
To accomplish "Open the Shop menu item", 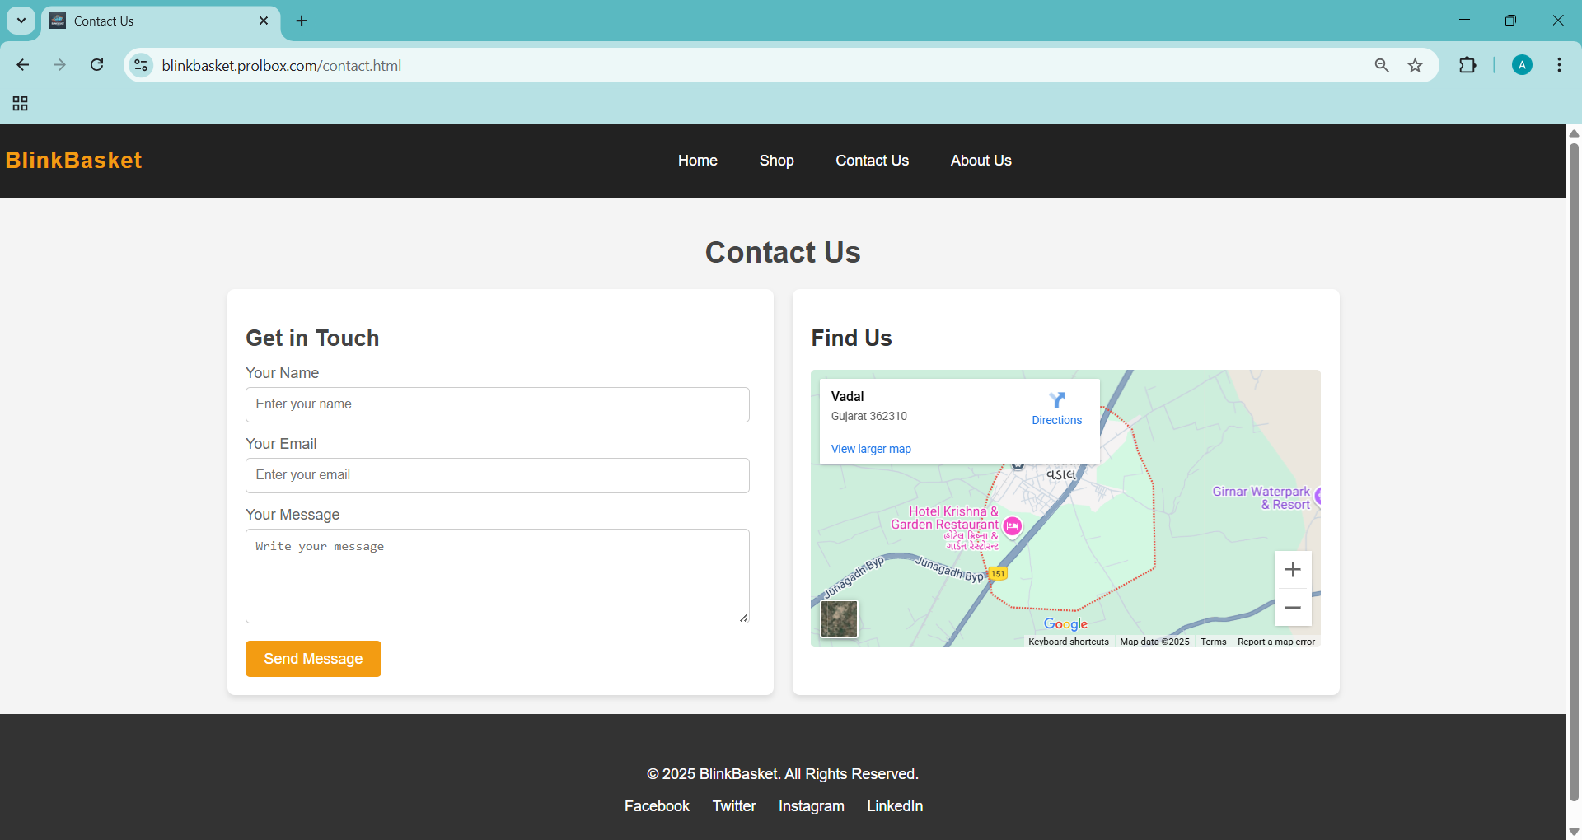I will (x=776, y=161).
